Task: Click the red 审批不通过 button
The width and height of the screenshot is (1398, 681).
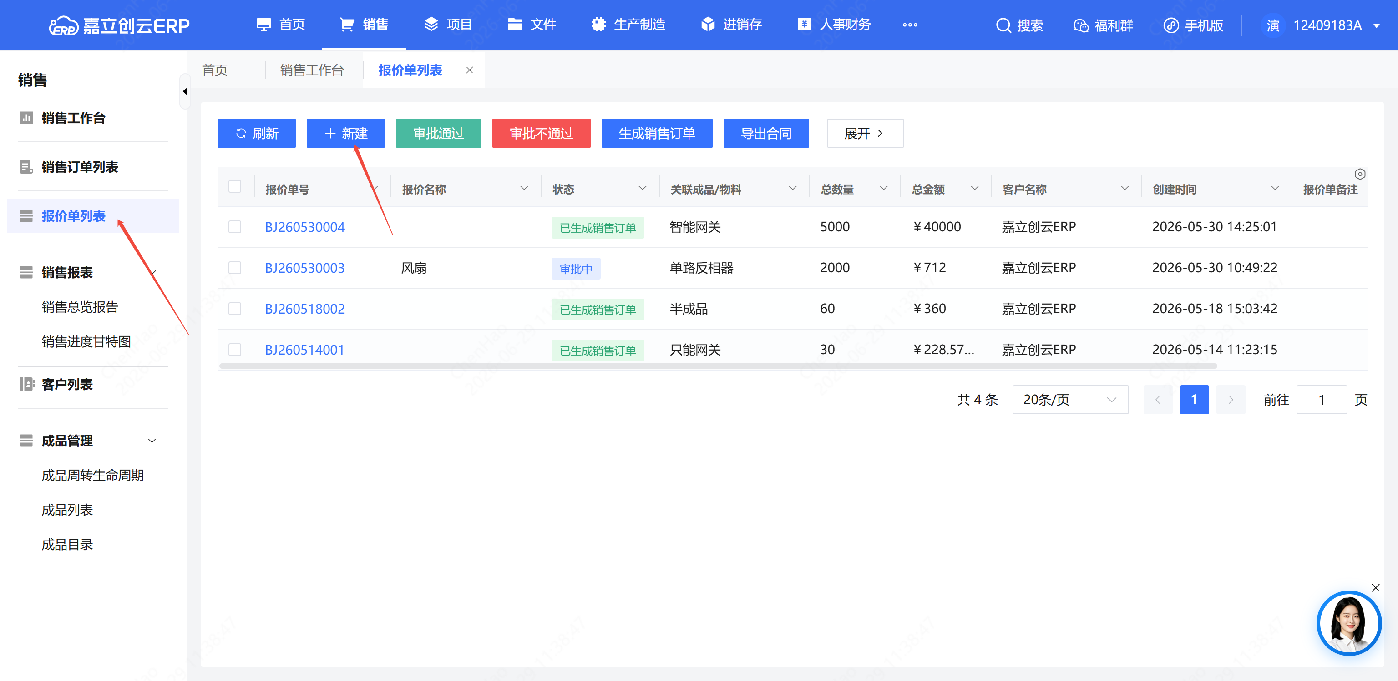Action: click(x=541, y=133)
